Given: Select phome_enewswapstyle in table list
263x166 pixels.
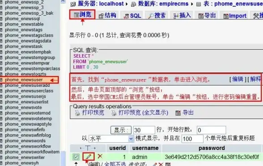Looking at the screenshot, I should pos(28,124).
